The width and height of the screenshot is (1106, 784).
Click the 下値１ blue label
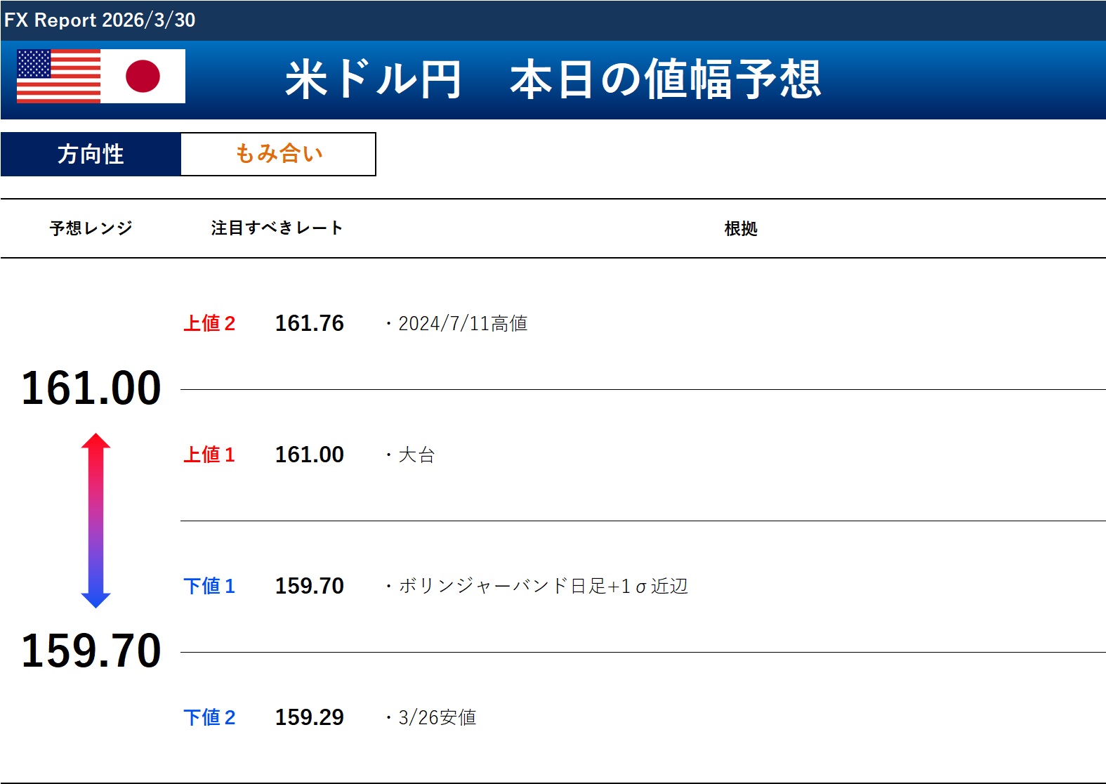[209, 586]
